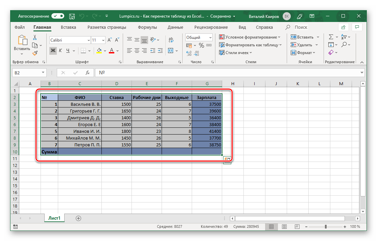Click the Copy icon
Screen dimensions: 377x241
(35, 45)
